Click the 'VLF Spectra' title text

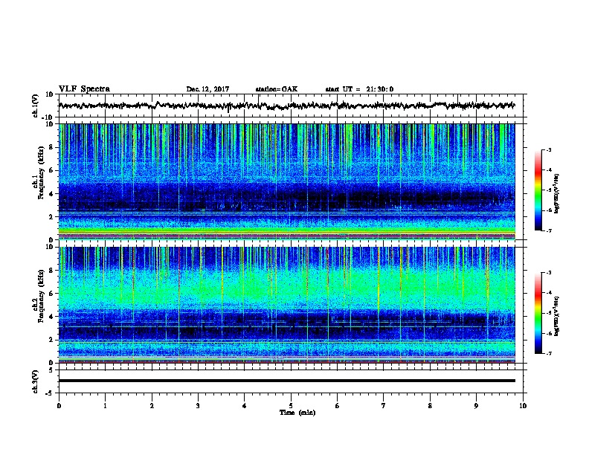[84, 89]
